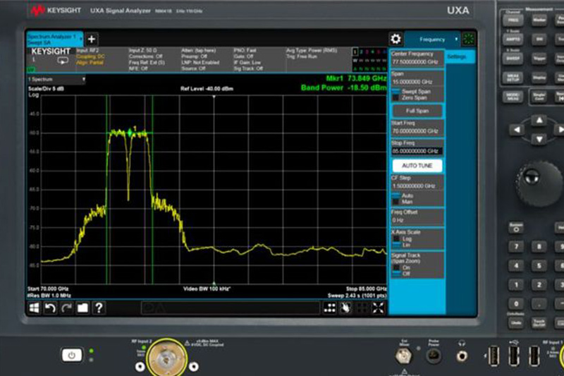Click the touch hand icon in bottom toolbar
The width and height of the screenshot is (564, 376).
[345, 308]
